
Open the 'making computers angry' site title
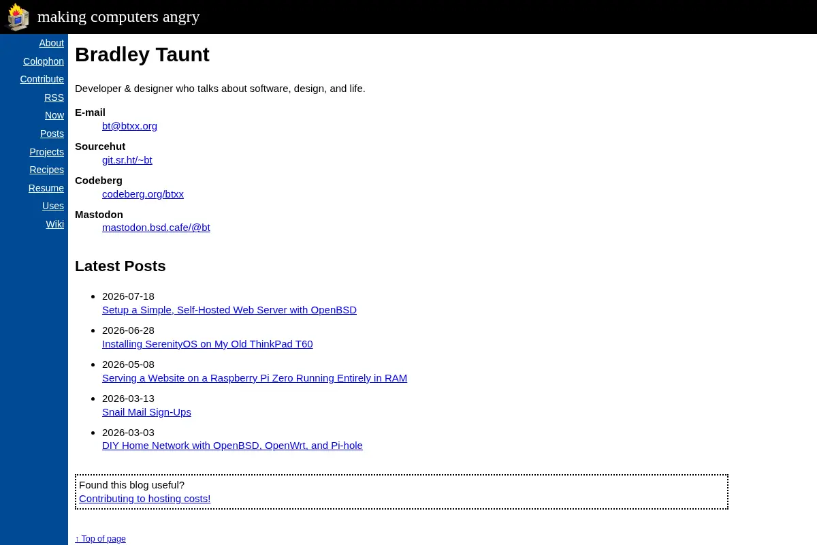tap(118, 16)
